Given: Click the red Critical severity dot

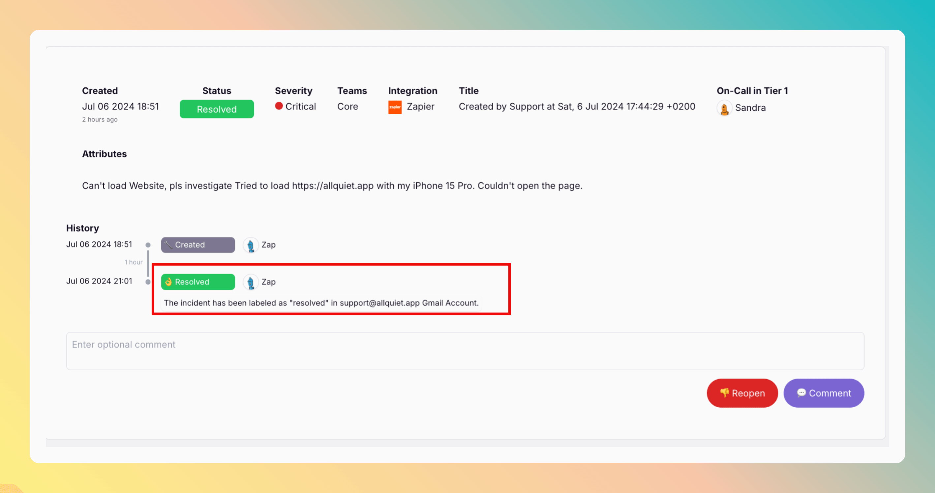Looking at the screenshot, I should tap(279, 106).
